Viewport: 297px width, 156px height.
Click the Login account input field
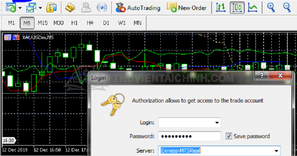click(x=189, y=123)
